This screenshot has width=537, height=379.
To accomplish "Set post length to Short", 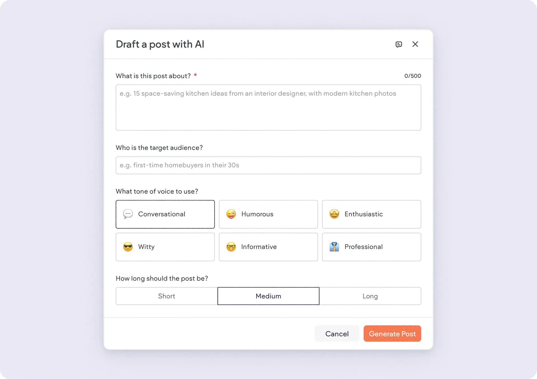I will pos(167,296).
